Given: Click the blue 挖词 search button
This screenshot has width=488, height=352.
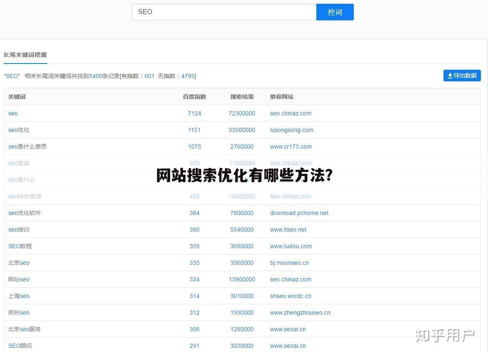Looking at the screenshot, I should [335, 12].
